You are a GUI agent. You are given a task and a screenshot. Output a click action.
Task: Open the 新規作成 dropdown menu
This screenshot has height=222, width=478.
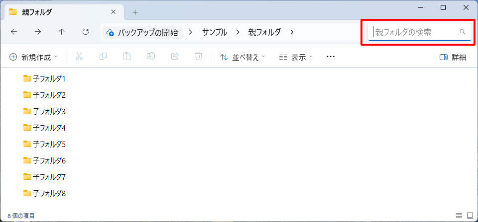click(34, 57)
